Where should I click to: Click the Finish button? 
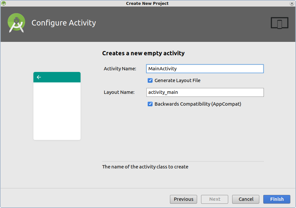(x=276, y=199)
